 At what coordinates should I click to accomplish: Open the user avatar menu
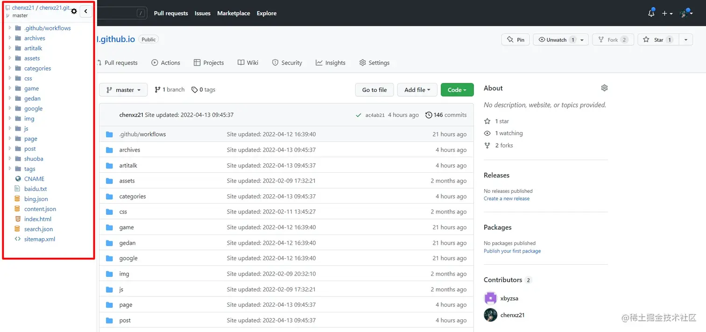(x=686, y=13)
